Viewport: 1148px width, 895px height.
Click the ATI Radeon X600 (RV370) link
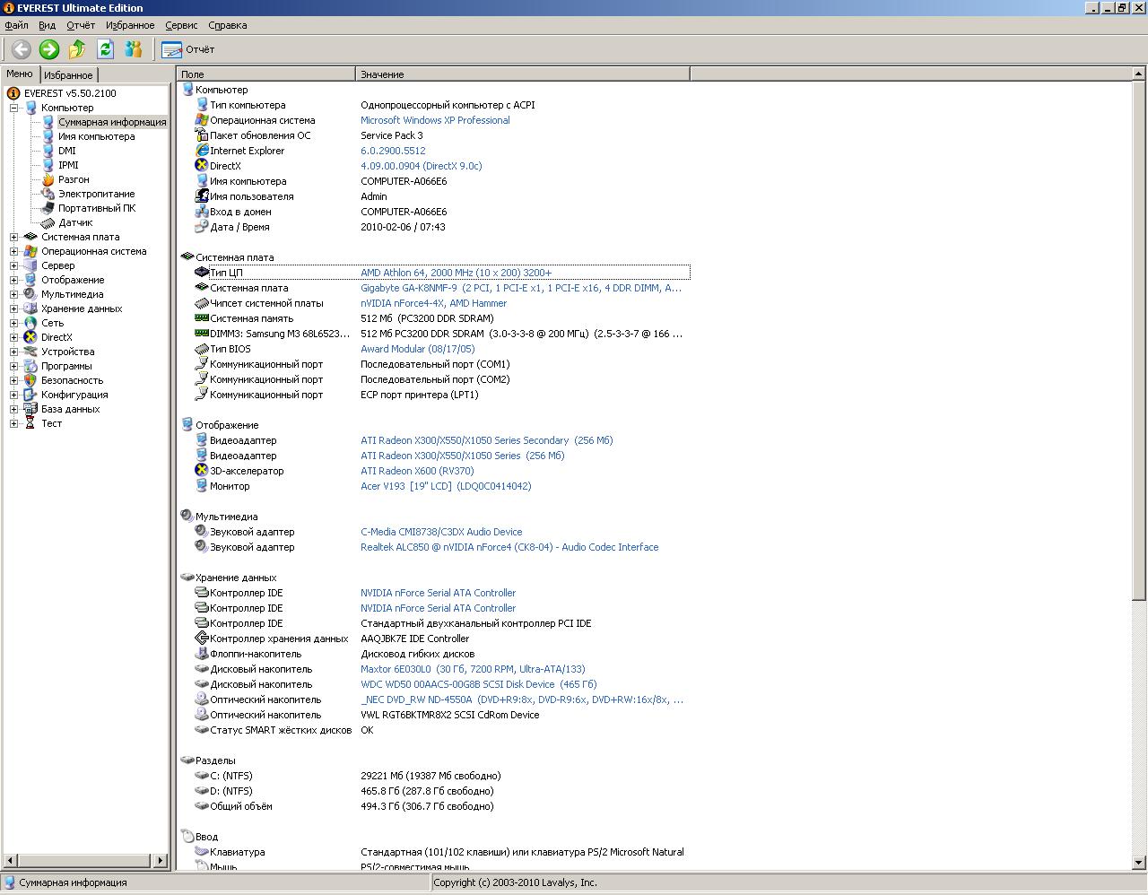pos(417,471)
